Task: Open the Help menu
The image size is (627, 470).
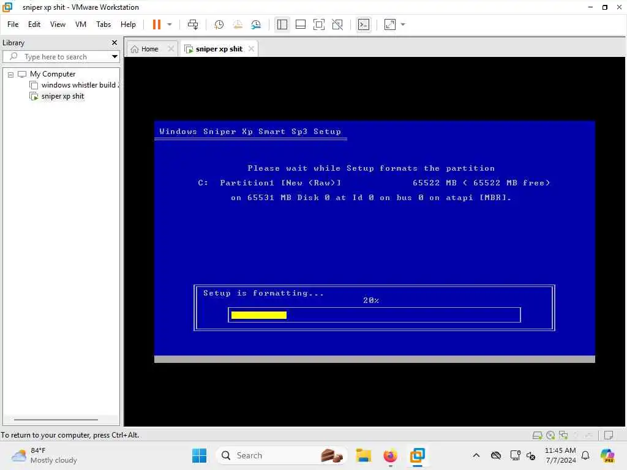Action: click(128, 24)
